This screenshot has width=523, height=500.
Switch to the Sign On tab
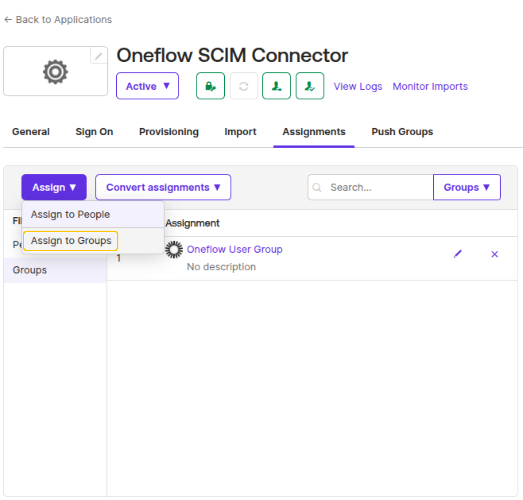94,132
